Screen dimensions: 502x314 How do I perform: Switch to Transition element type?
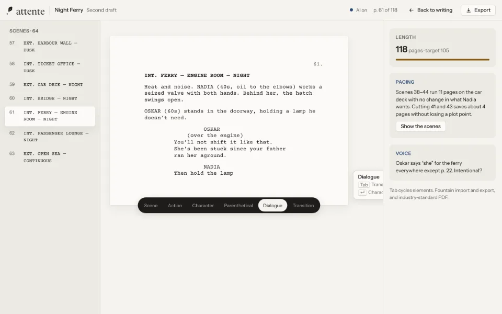point(303,205)
